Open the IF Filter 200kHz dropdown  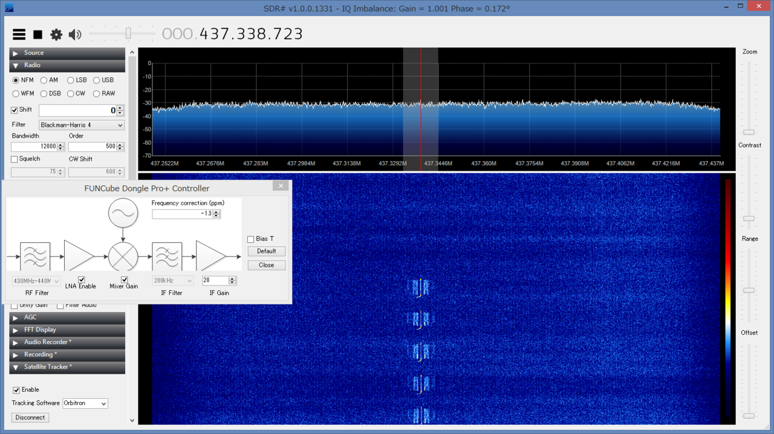click(x=173, y=281)
